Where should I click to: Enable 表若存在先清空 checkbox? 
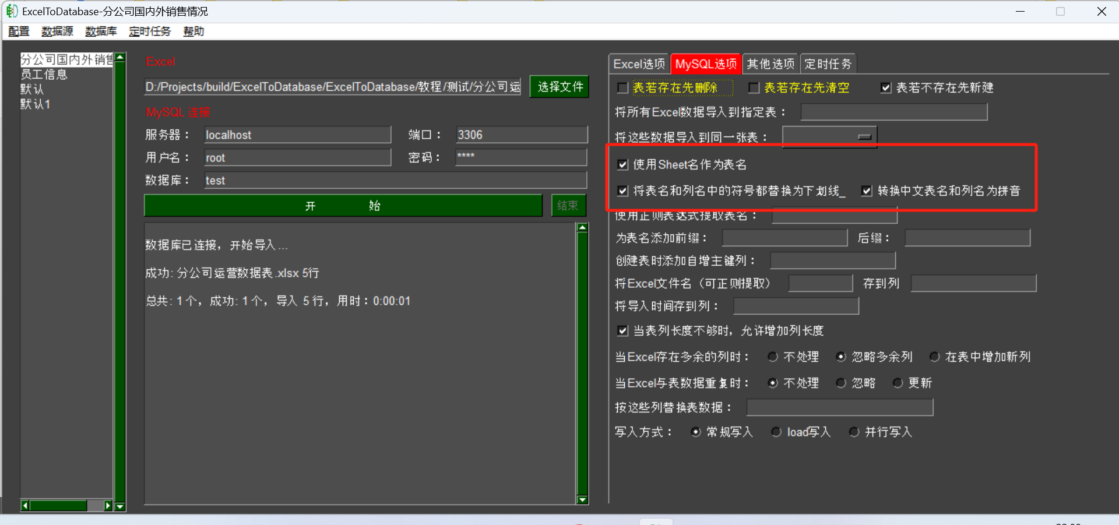(x=754, y=88)
